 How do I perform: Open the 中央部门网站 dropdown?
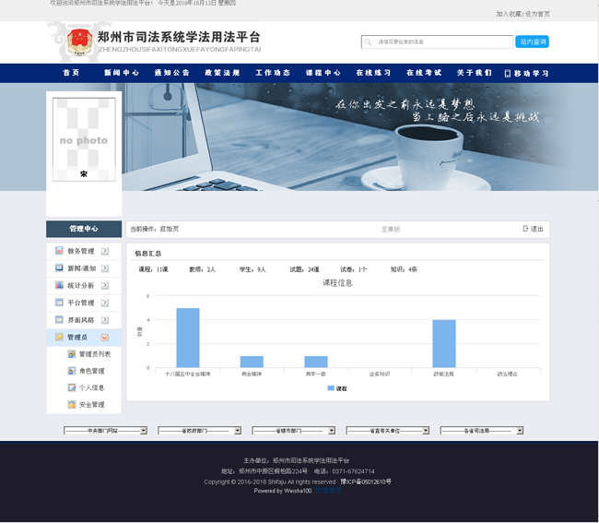tap(105, 431)
